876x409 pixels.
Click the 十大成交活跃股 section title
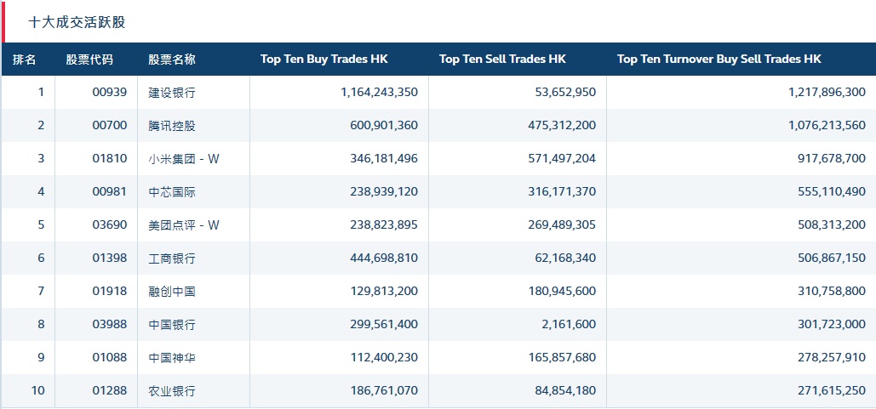point(77,22)
